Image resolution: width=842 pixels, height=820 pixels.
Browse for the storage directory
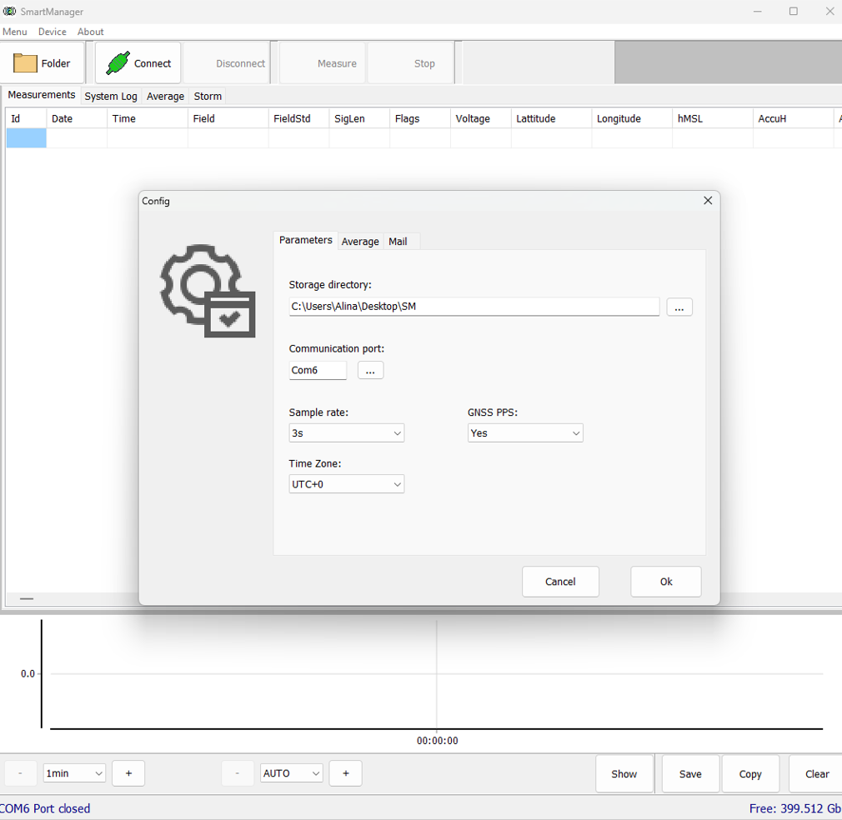click(679, 307)
